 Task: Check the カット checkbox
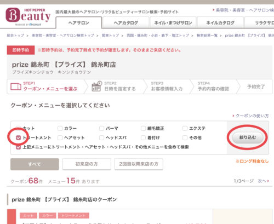(18, 128)
